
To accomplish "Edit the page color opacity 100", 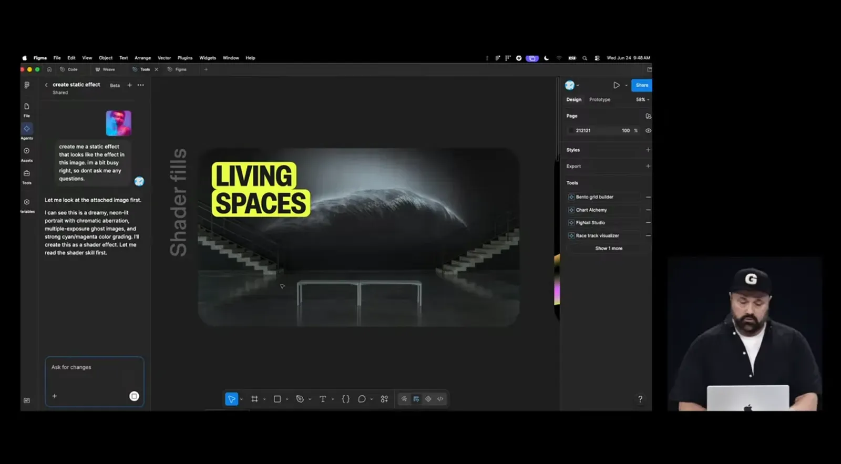I will tap(625, 130).
